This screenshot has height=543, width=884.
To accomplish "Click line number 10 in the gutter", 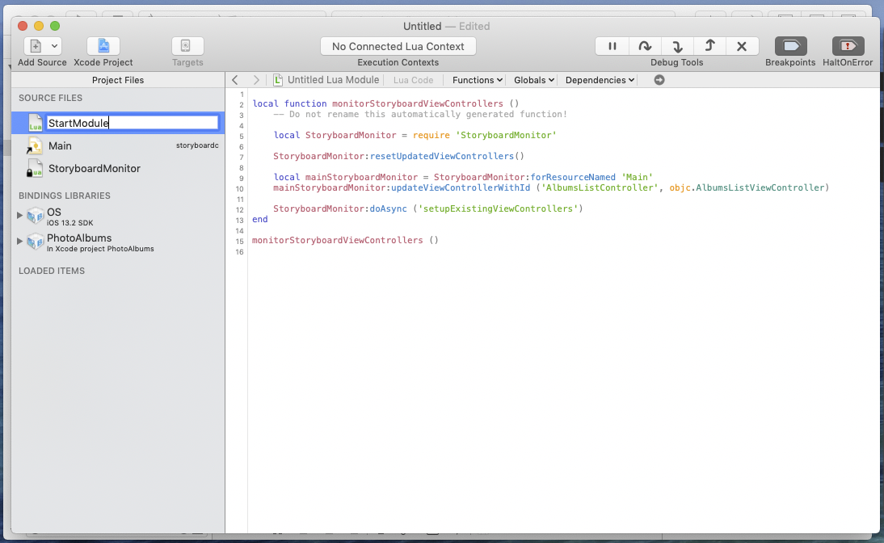I will point(240,189).
